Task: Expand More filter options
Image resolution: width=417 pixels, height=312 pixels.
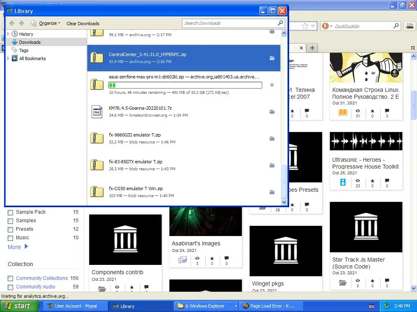Action: point(18,247)
